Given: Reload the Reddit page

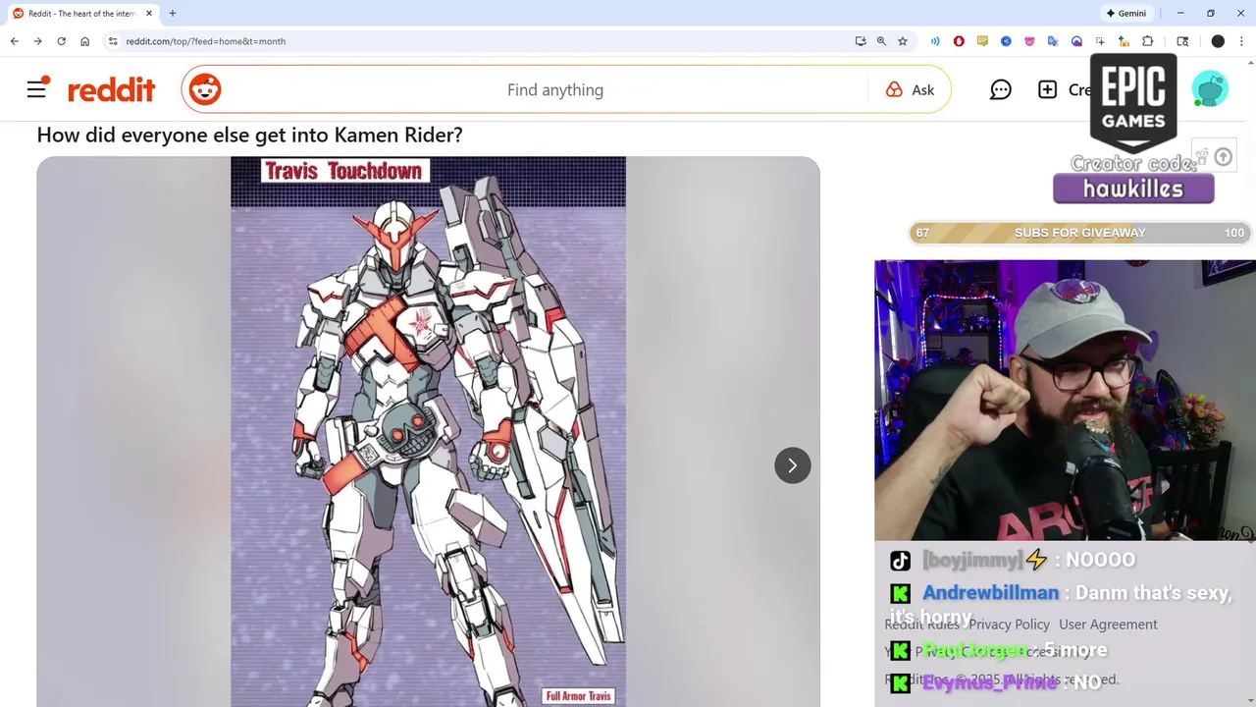Looking at the screenshot, I should pyautogui.click(x=61, y=41).
